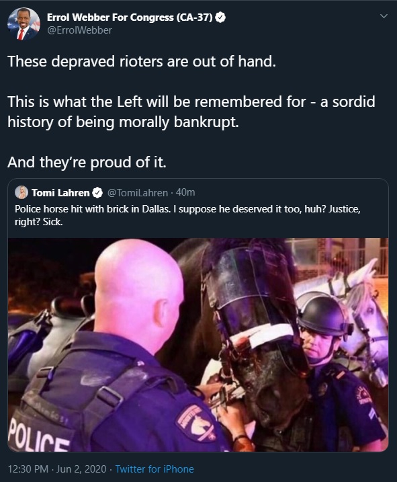
Task: Click the 12:30 PM Jun 2, 2020 timestamp
Action: click(x=57, y=469)
